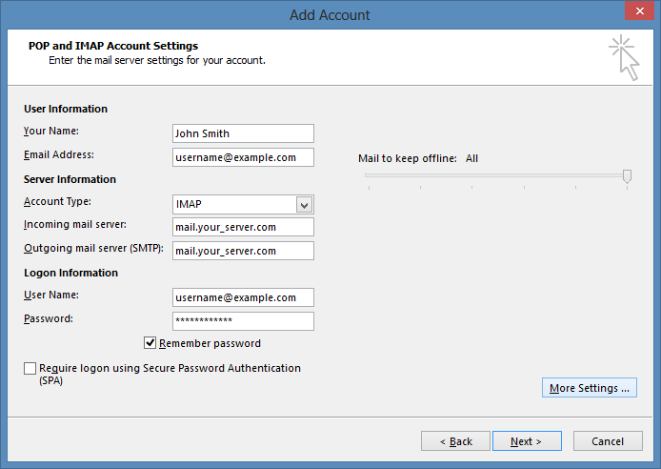The height and width of the screenshot is (469, 661).
Task: Select the Incoming mail server field
Action: pos(243,227)
